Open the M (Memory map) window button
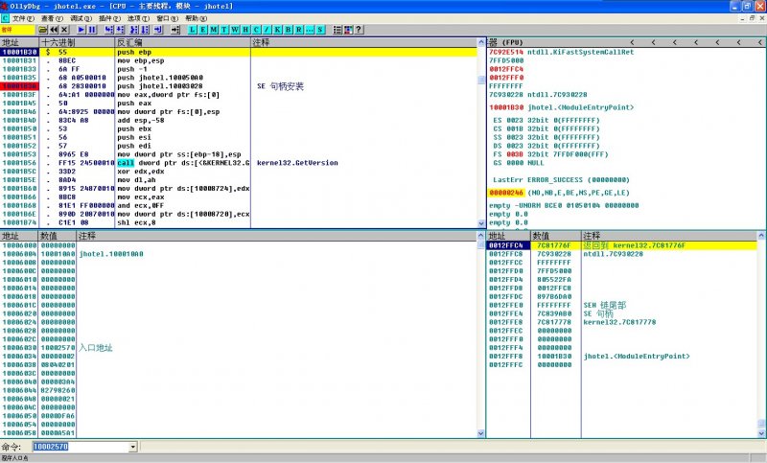 coord(213,30)
